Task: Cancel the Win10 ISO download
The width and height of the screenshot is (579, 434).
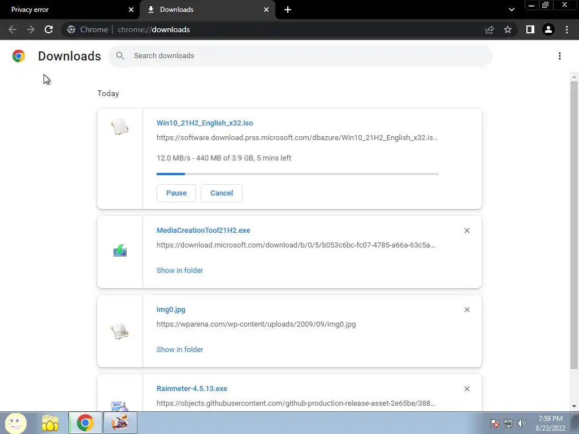Action: (222, 193)
